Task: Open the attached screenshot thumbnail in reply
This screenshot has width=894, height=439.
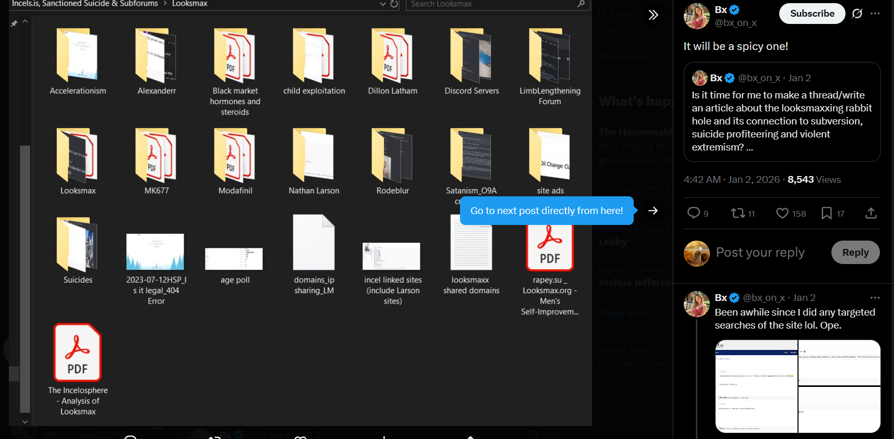Action: tap(797, 386)
